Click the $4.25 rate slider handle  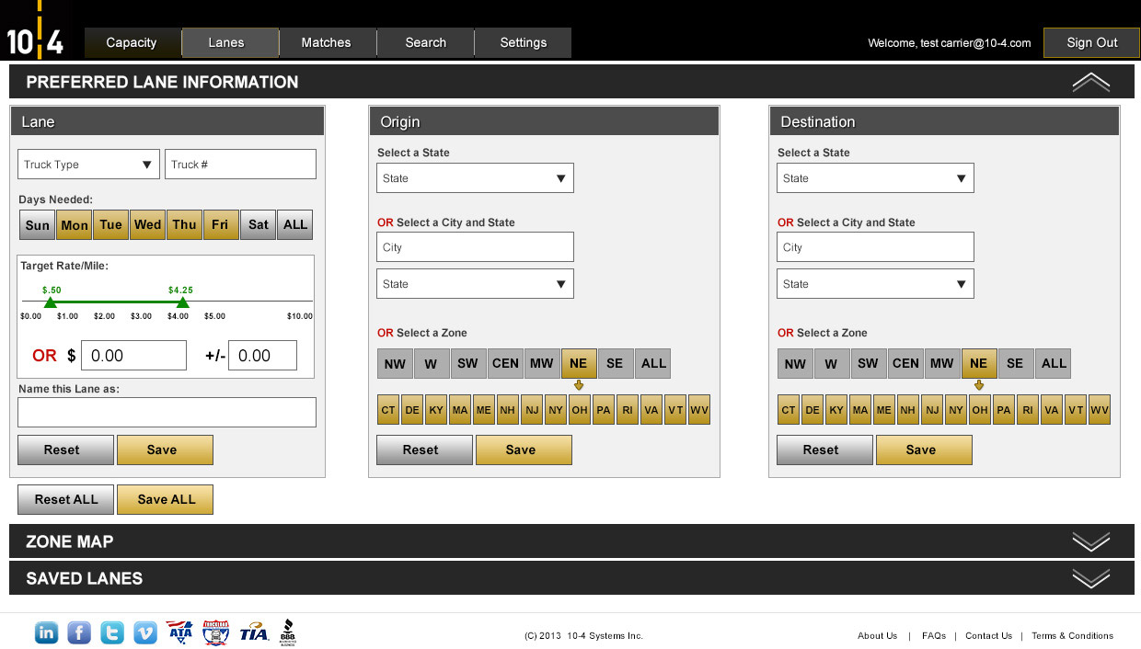point(182,302)
